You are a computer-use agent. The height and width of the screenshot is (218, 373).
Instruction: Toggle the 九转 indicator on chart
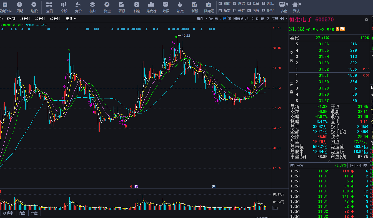click(223, 19)
